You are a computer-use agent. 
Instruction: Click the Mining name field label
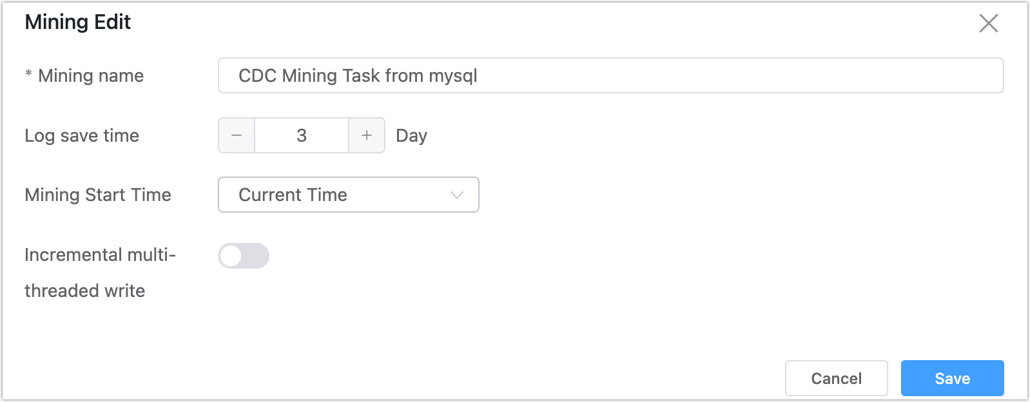pos(91,76)
